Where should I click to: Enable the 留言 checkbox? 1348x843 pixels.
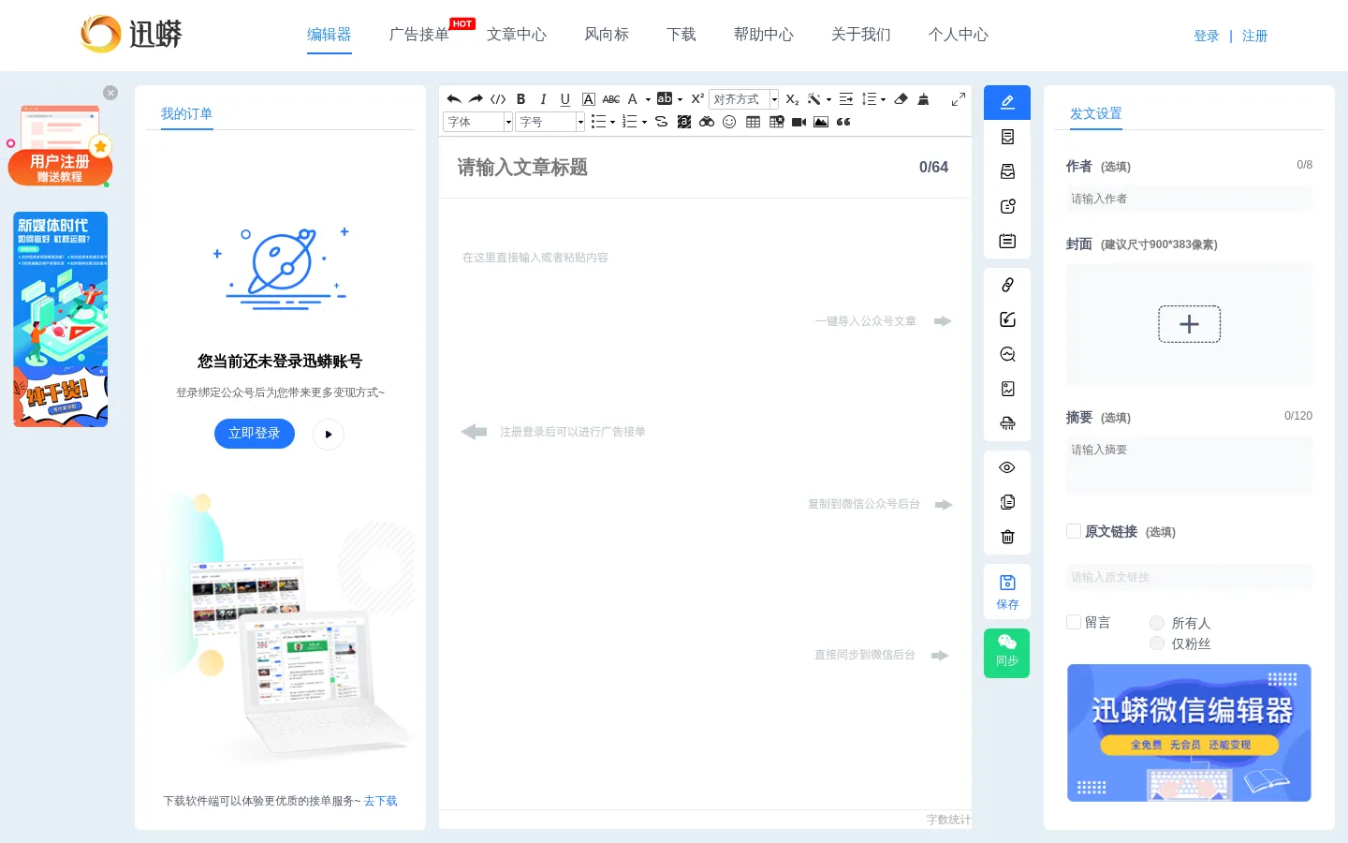pyautogui.click(x=1074, y=622)
